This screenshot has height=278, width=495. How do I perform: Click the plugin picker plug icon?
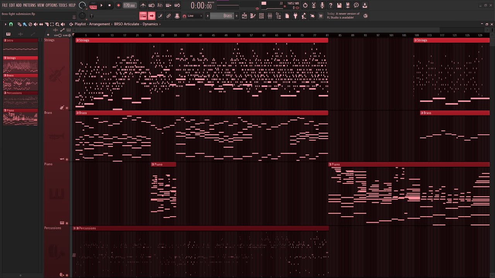[x=295, y=16]
